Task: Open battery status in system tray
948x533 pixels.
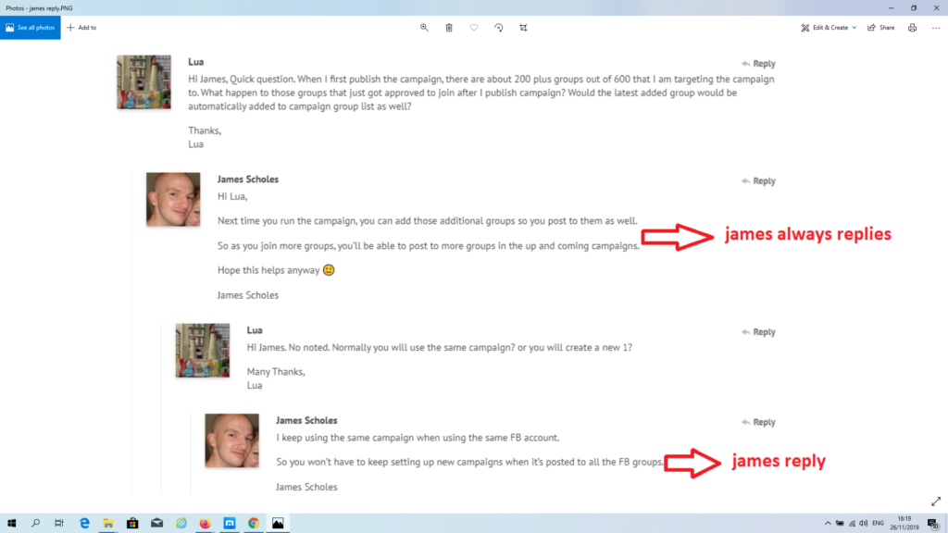Action: [x=840, y=524]
